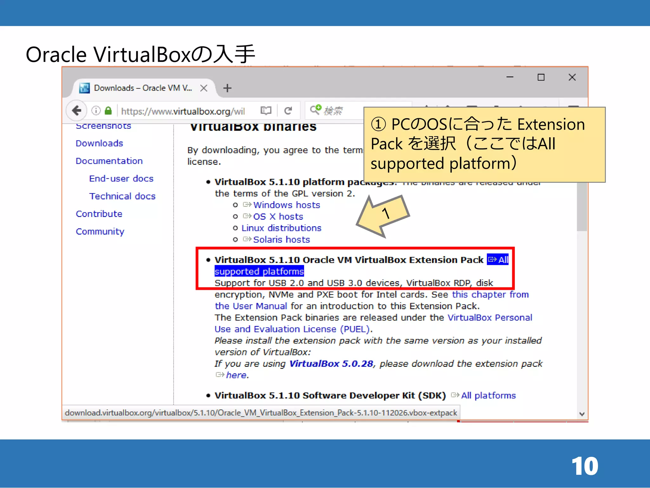The height and width of the screenshot is (488, 650).
Task: Click the status bar download URL text
Action: [261, 413]
